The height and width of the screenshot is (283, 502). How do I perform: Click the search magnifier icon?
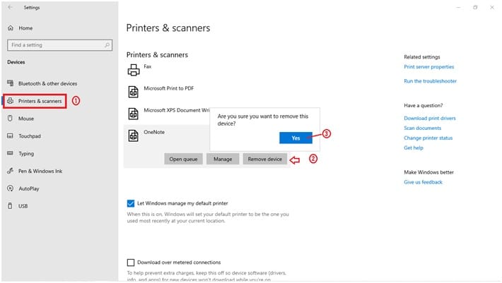(107, 45)
